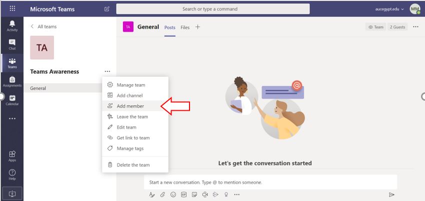This screenshot has width=425, height=201.
Task: Click the Teams Awareness more options ellipsis
Action: [107, 71]
